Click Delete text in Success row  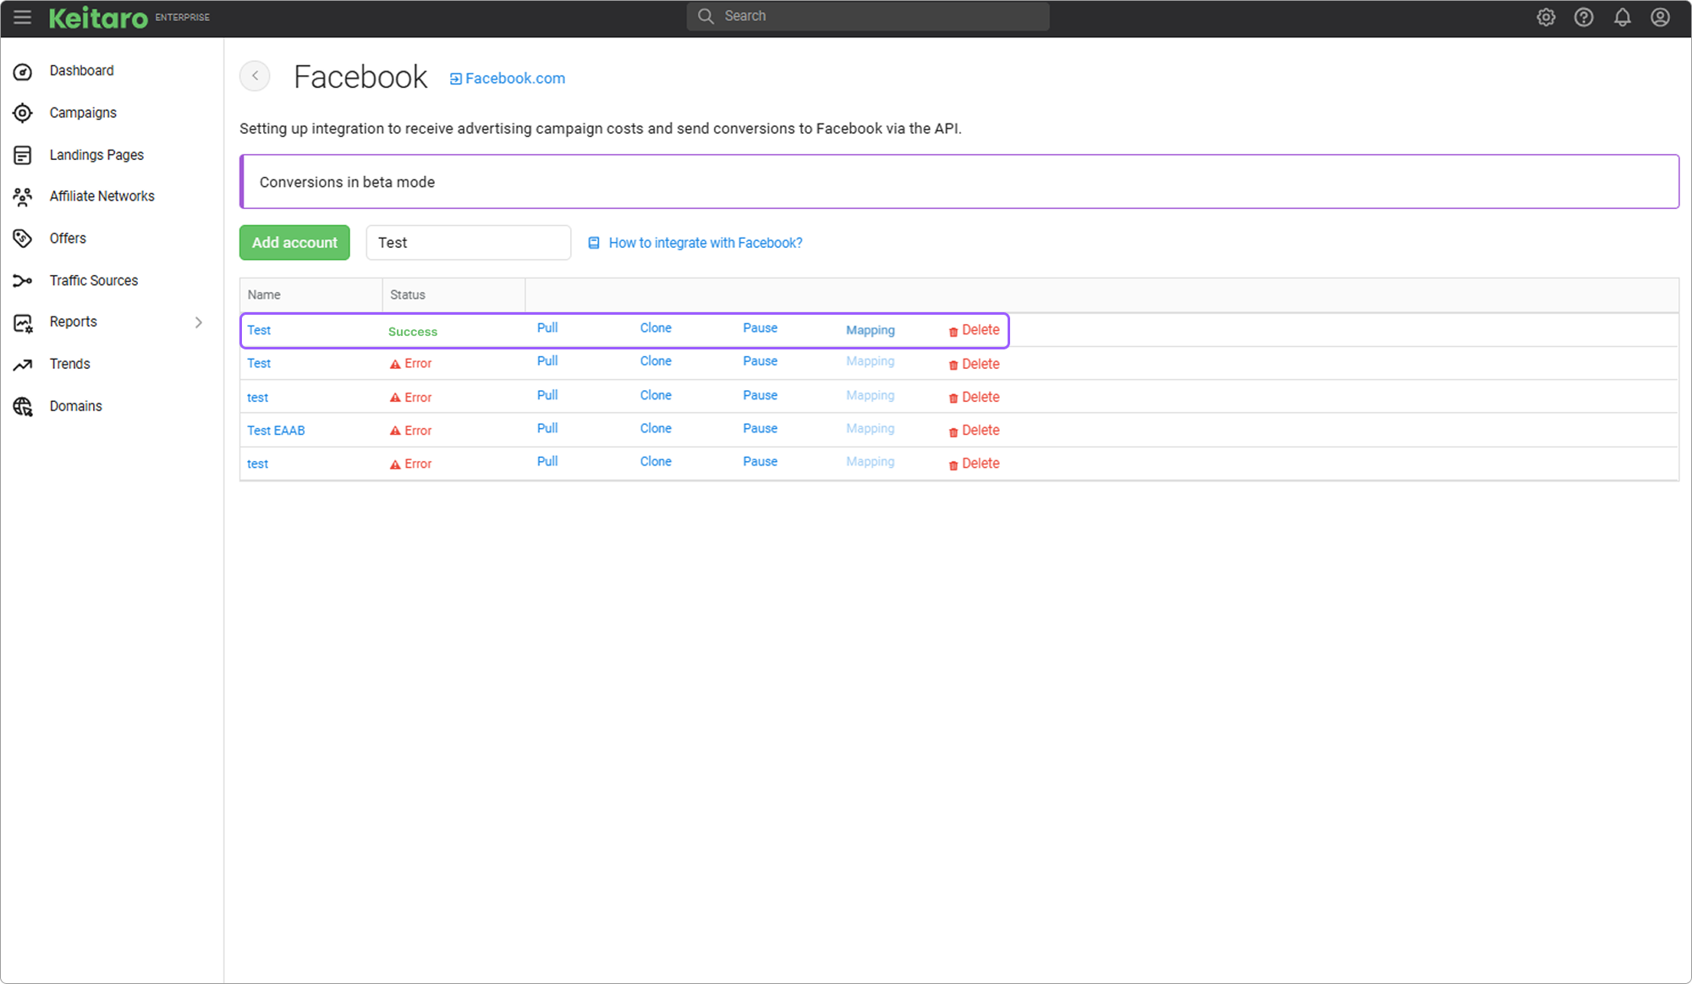[981, 330]
